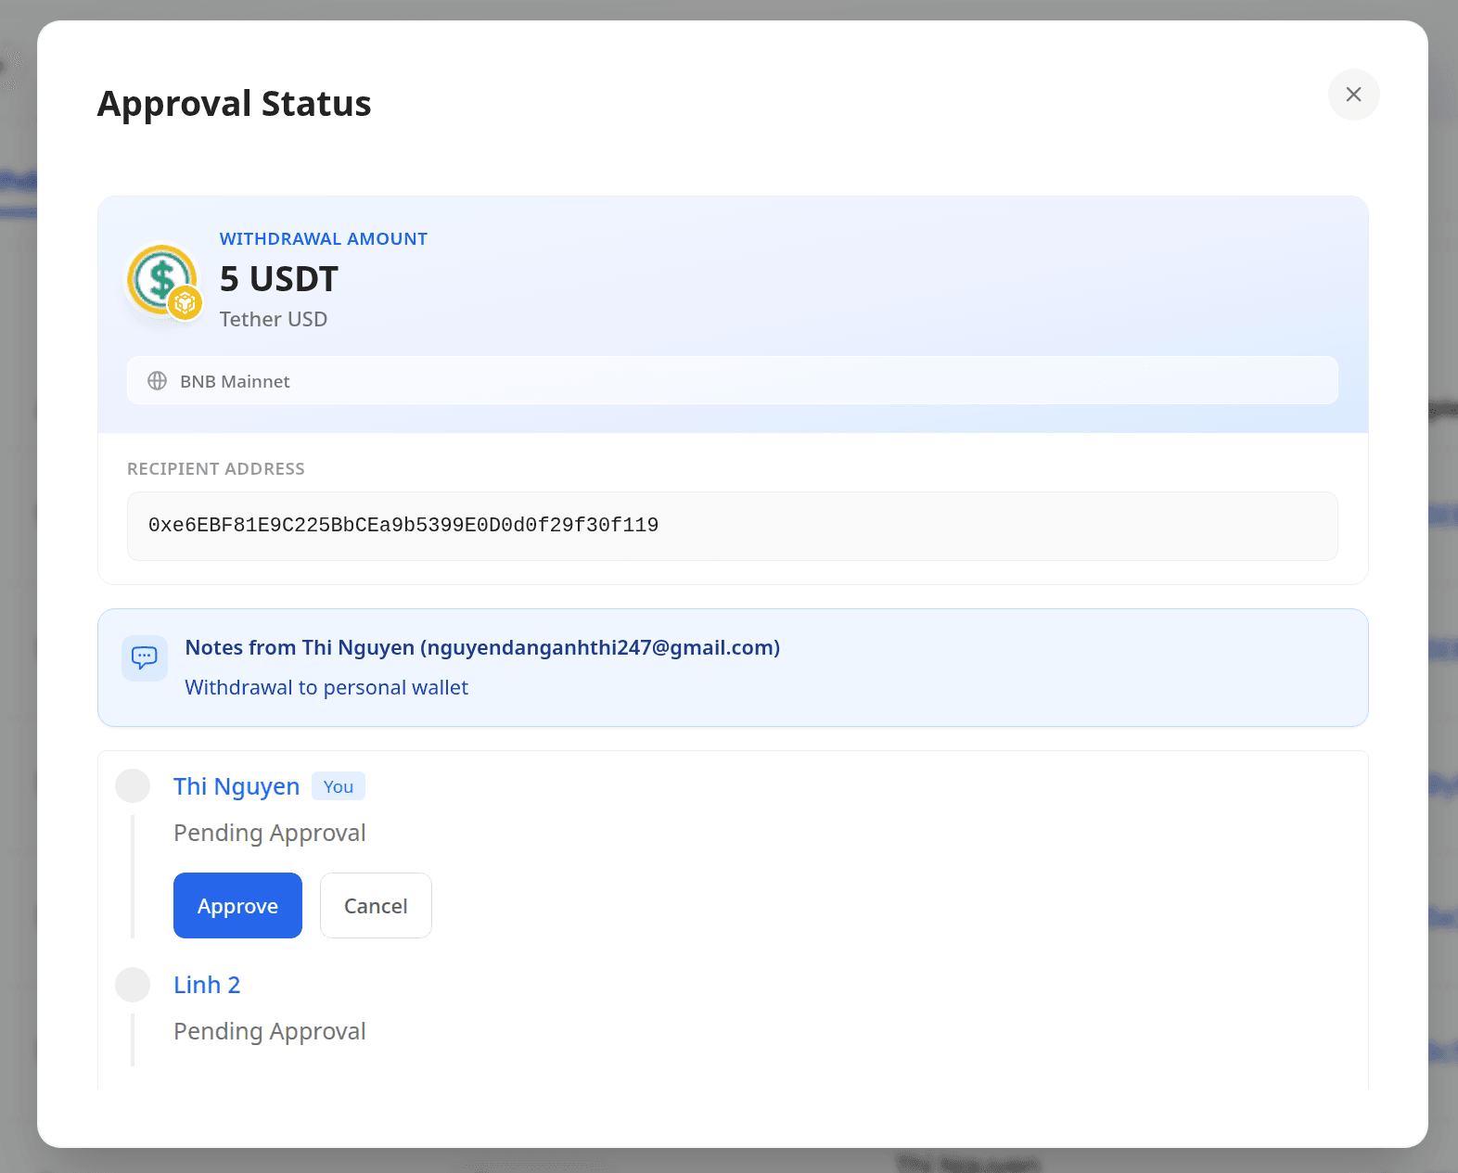
Task: Click the Withdrawal Amount label
Action: click(x=324, y=239)
